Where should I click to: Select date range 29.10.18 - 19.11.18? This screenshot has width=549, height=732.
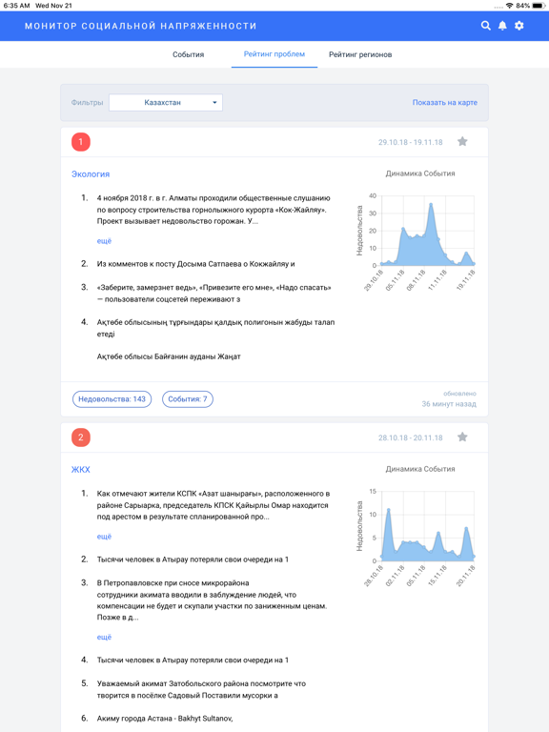point(411,142)
